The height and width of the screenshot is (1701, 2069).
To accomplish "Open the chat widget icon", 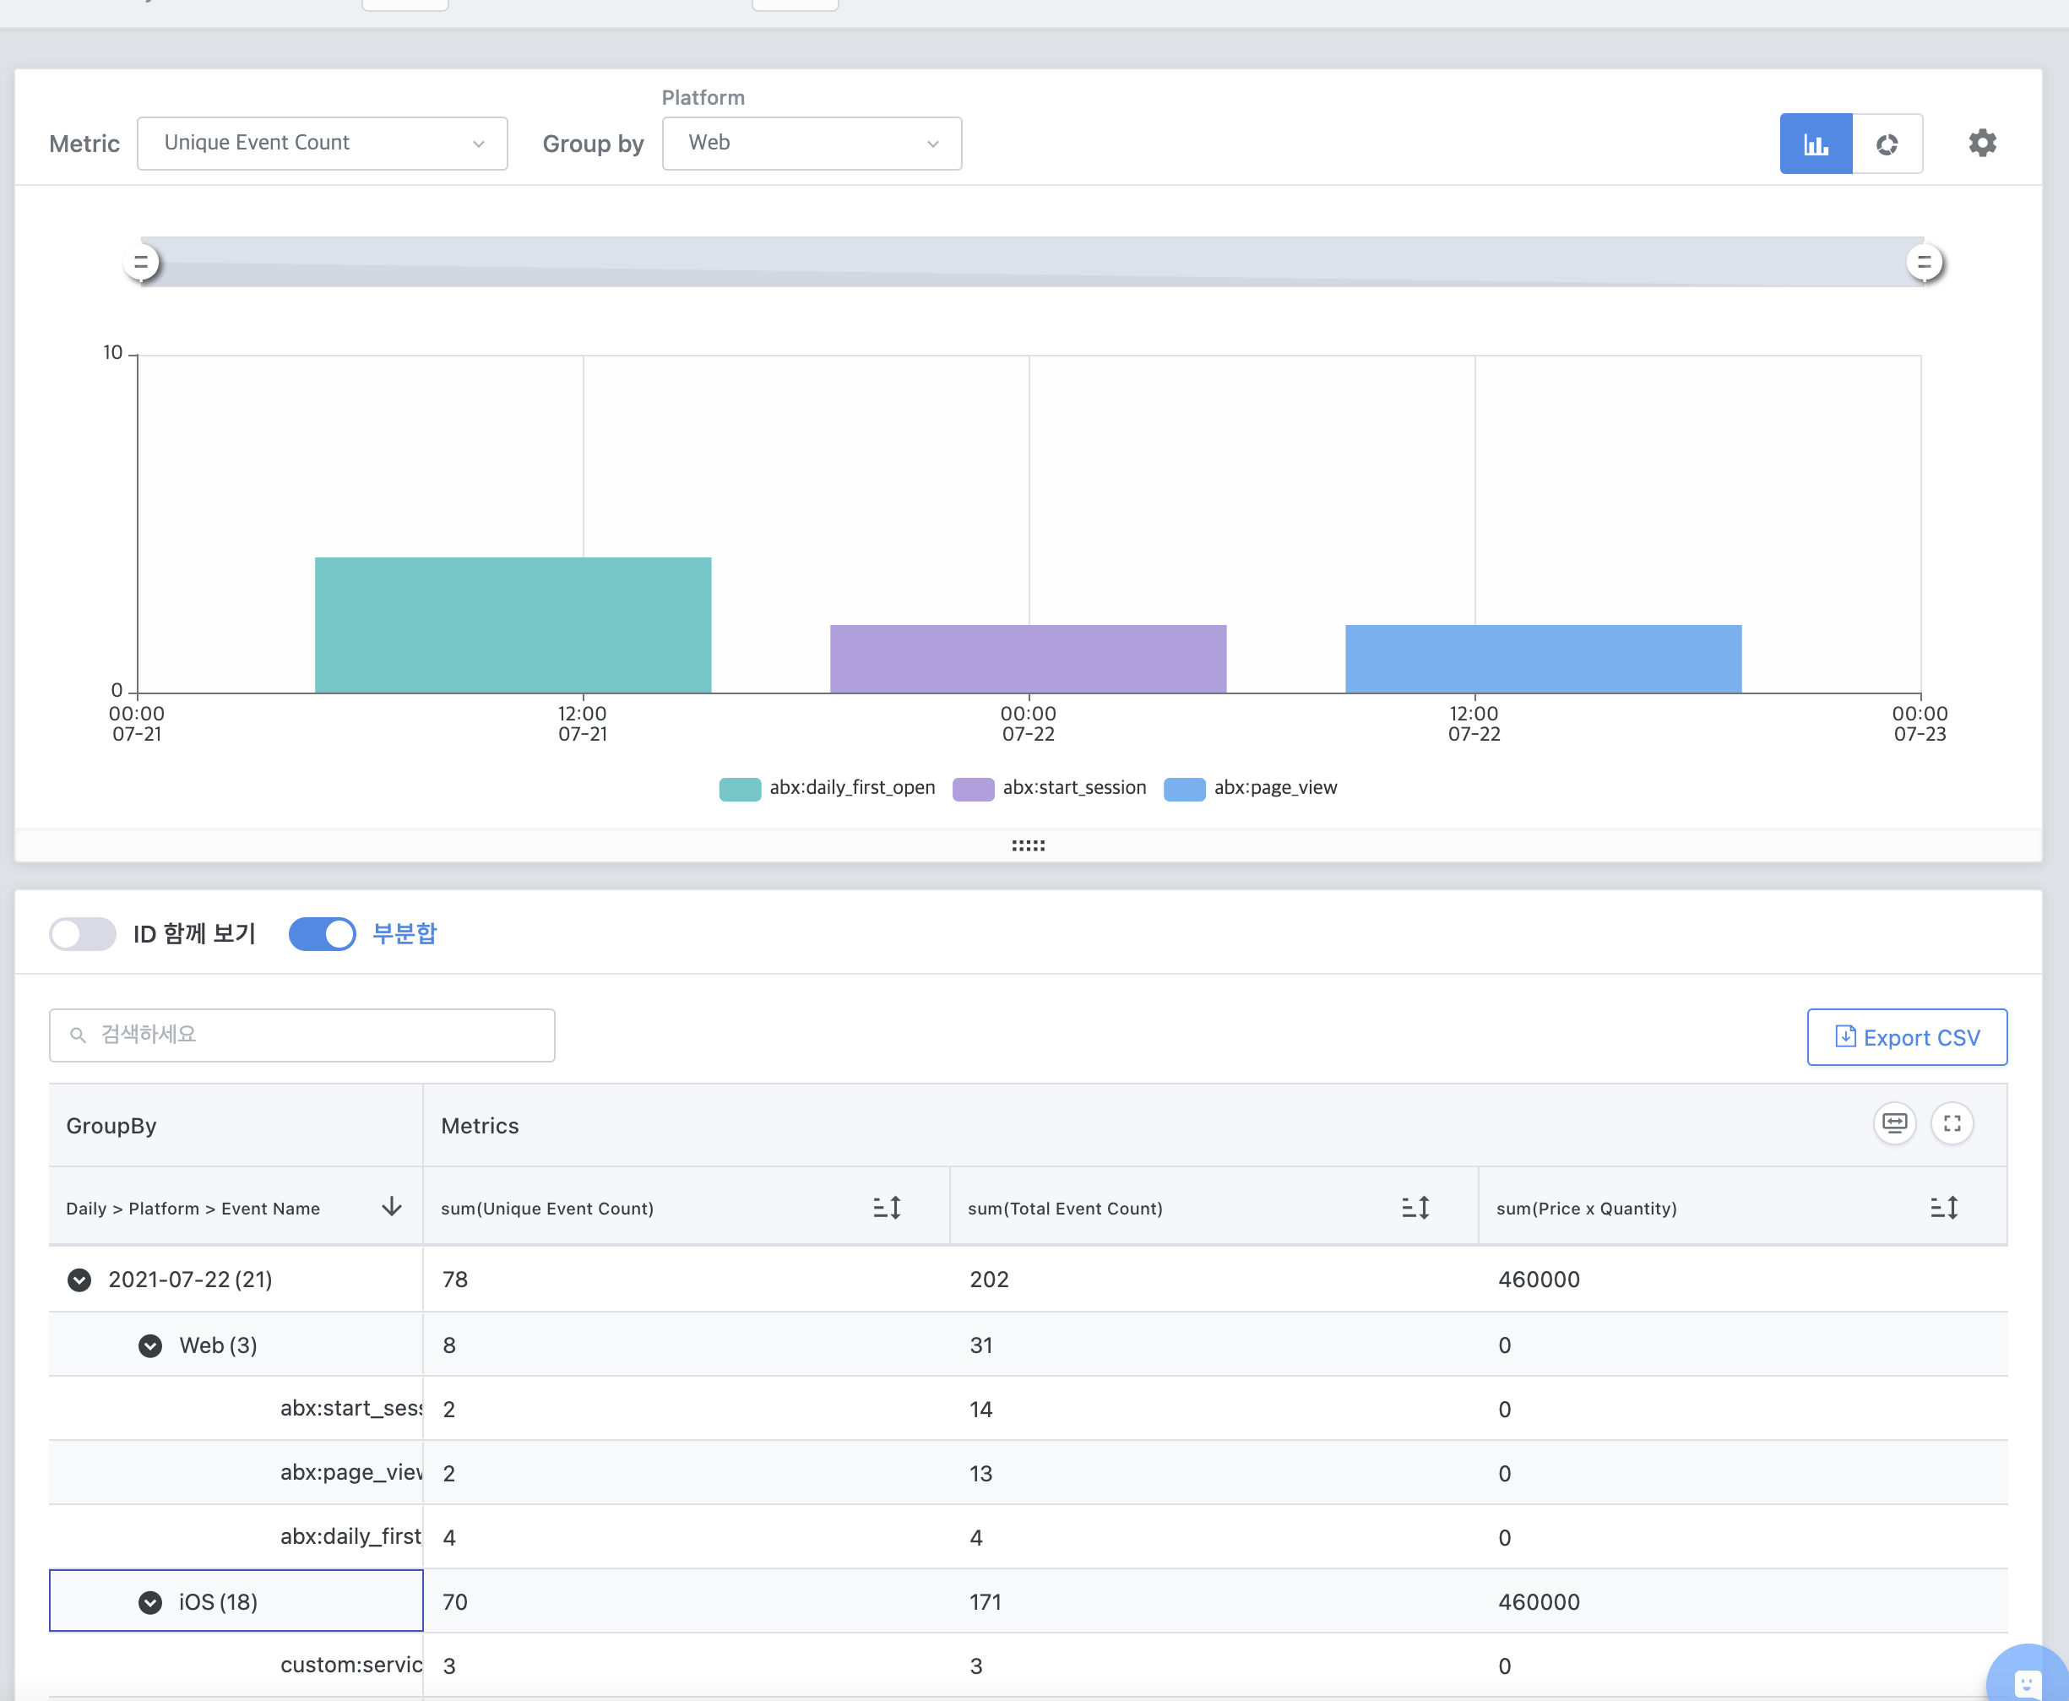I will 2026,1682.
